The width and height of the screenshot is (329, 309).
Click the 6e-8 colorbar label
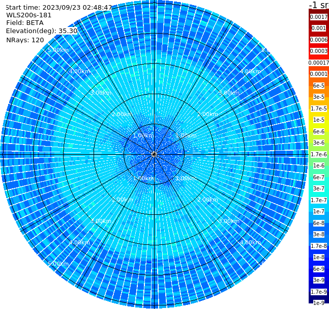319,223
